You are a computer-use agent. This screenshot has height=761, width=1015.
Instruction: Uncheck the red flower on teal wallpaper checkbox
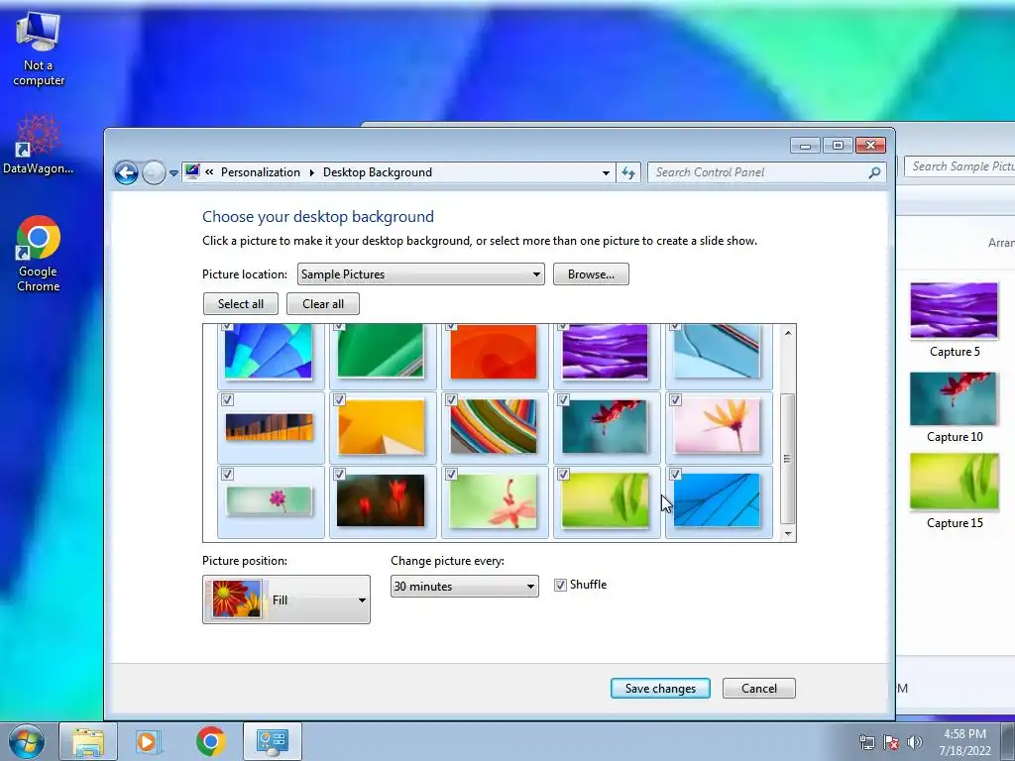coord(563,400)
